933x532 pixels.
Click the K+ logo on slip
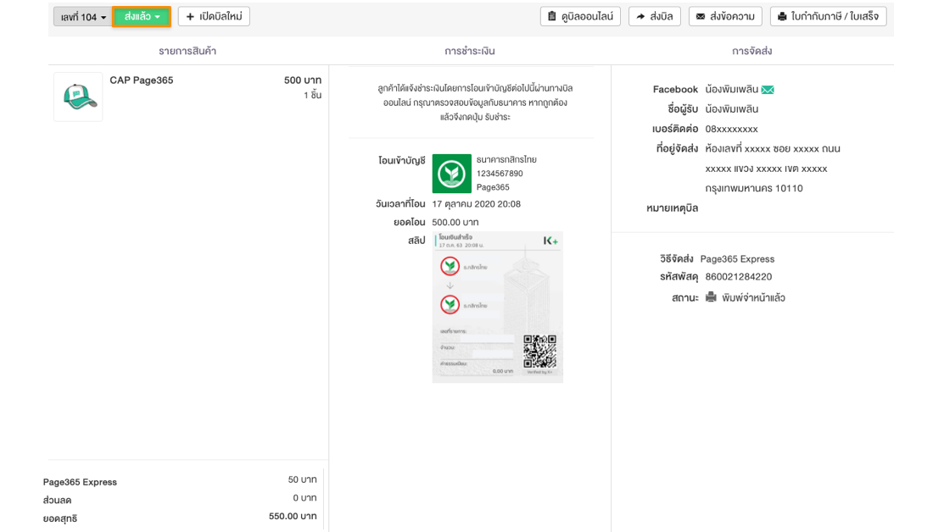550,241
